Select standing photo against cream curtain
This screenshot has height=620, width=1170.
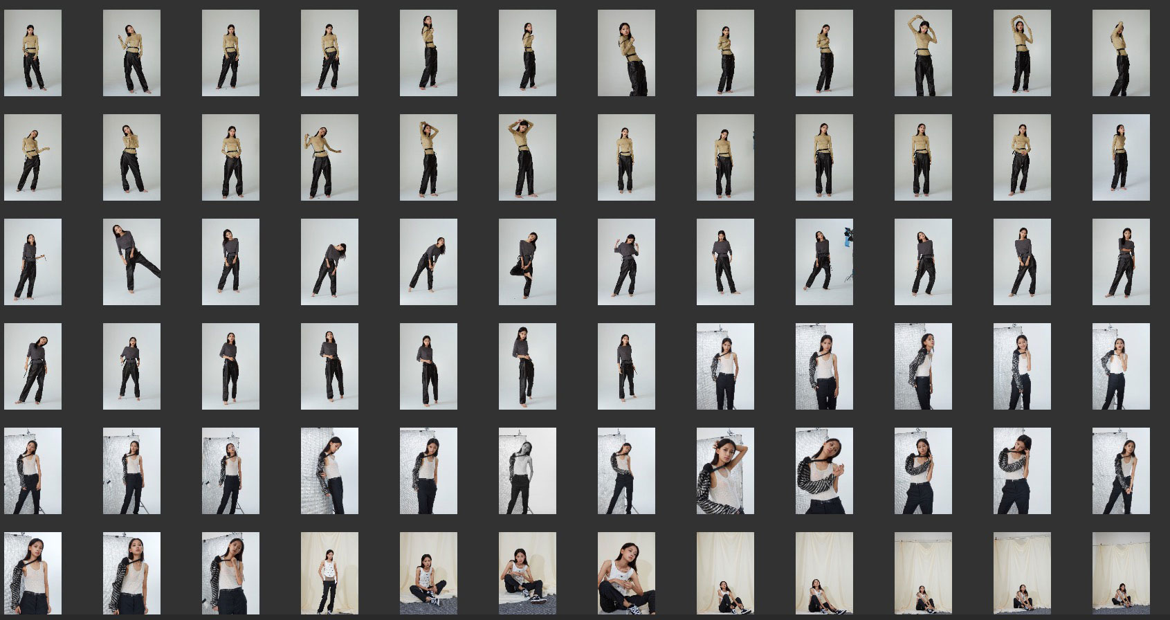pos(329,572)
